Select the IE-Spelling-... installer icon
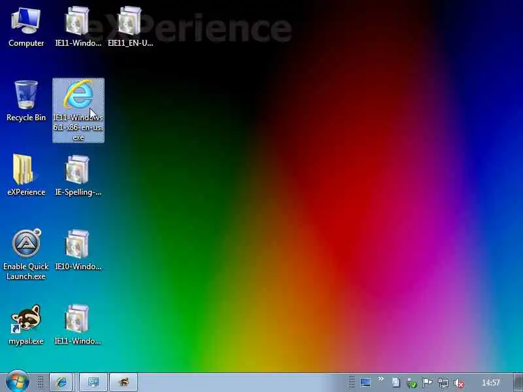523x392 pixels. pyautogui.click(x=78, y=175)
